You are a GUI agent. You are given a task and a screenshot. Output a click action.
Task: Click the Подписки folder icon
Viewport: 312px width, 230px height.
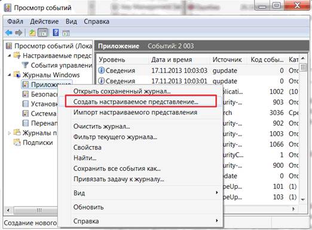(17, 143)
